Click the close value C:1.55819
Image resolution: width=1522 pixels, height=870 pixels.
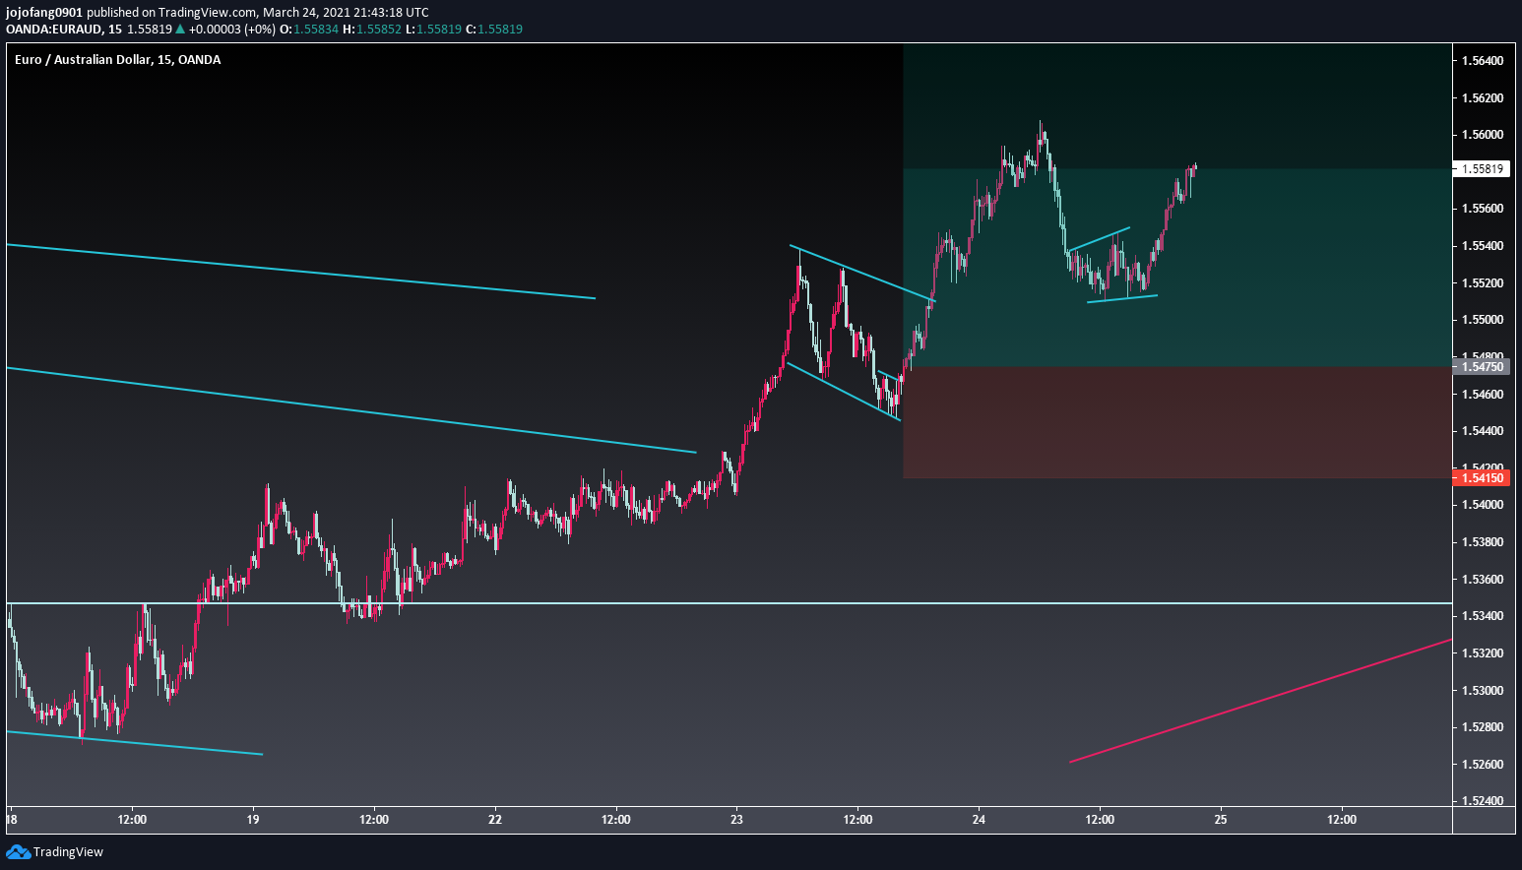[494, 29]
